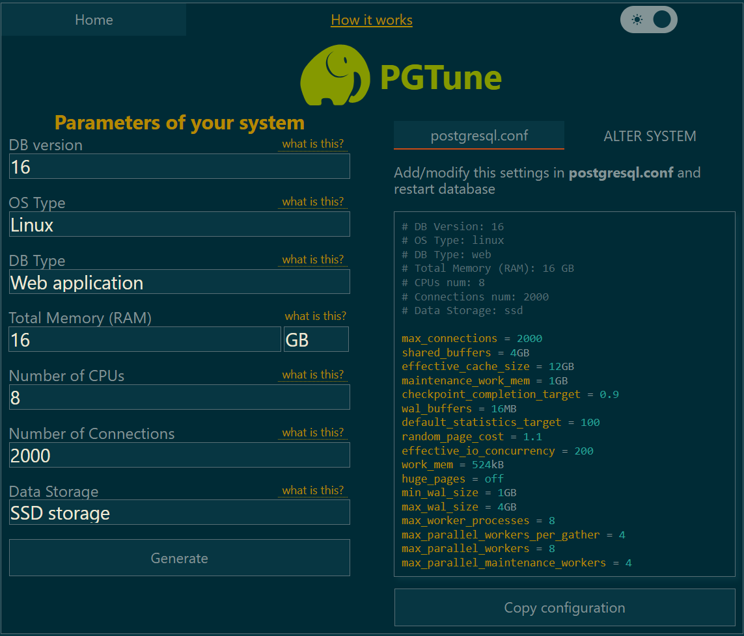Click the Total Memory value field

[x=143, y=339]
